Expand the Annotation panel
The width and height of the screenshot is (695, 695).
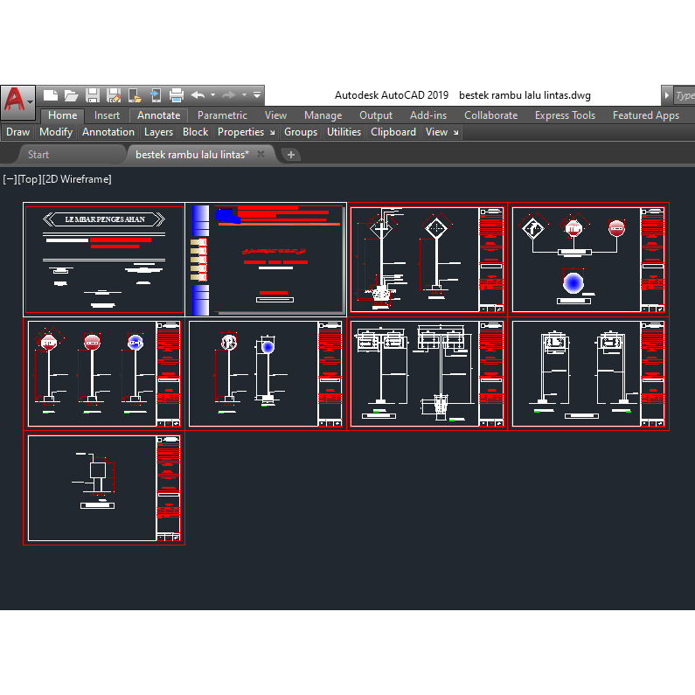point(108,132)
